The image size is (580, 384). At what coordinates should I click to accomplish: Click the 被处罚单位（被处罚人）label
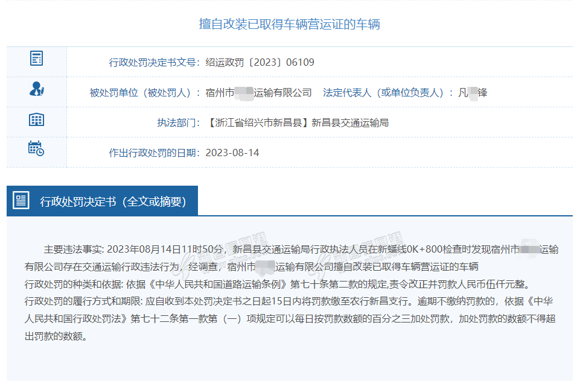point(145,93)
